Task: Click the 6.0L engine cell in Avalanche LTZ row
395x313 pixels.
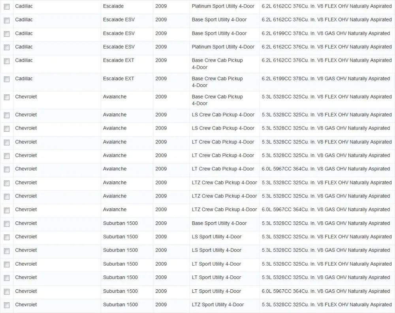Action: (326, 209)
